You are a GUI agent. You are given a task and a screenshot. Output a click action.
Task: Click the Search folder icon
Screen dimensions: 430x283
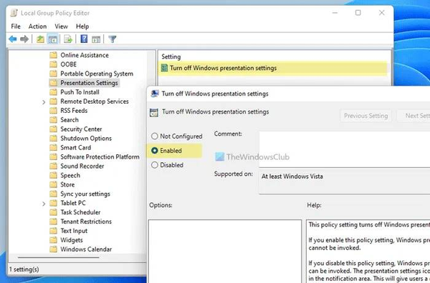pos(54,120)
